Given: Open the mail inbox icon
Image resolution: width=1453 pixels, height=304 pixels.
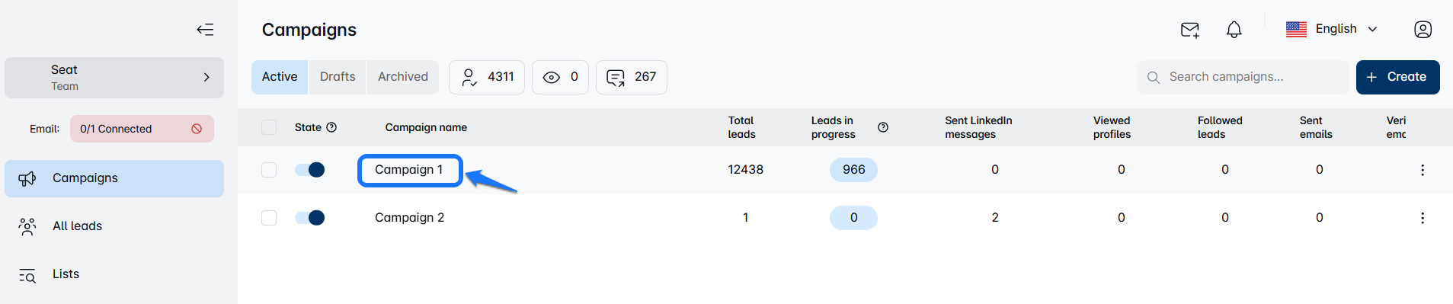Looking at the screenshot, I should pyautogui.click(x=1189, y=30).
